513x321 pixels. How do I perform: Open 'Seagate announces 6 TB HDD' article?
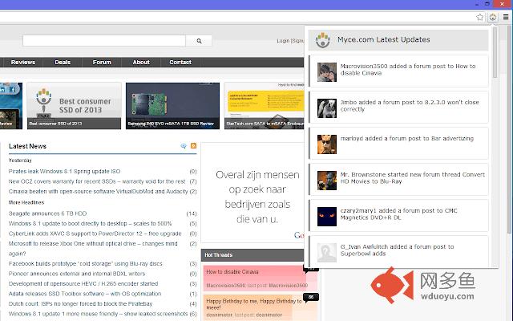[47, 213]
